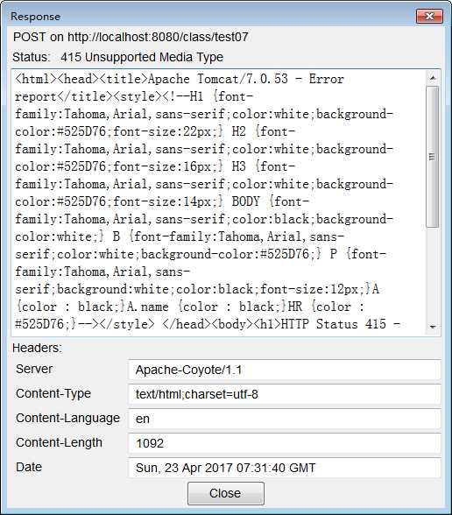Select the Server field showing Apache-Coyote/1.1

point(285,370)
